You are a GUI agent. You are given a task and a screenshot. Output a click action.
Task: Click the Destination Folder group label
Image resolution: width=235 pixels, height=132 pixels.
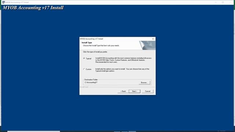click(x=91, y=80)
